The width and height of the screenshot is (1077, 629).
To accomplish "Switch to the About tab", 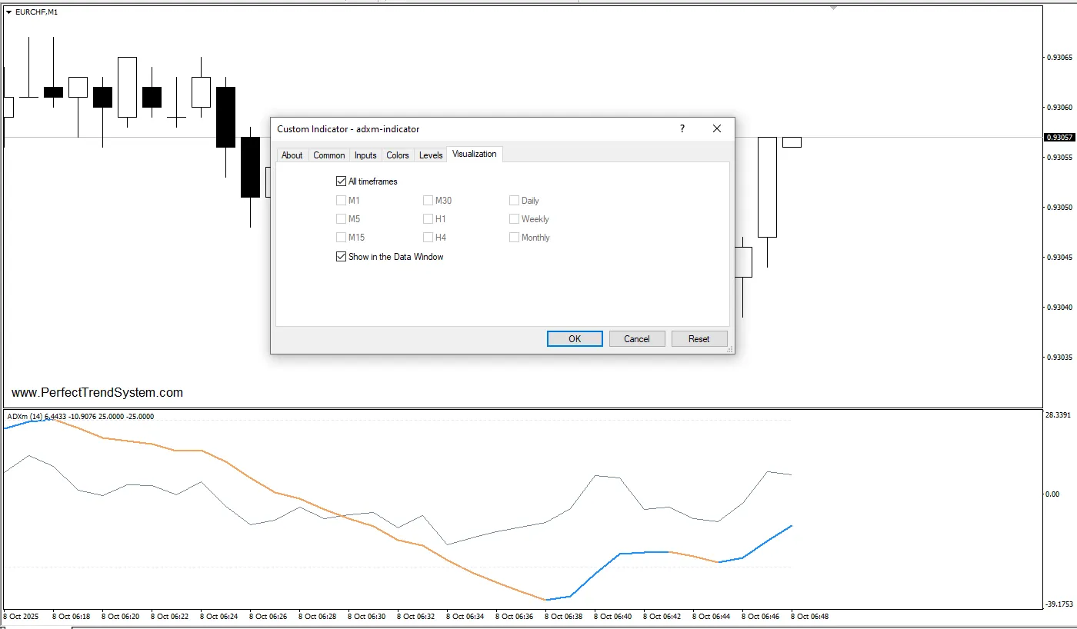I will 292,155.
